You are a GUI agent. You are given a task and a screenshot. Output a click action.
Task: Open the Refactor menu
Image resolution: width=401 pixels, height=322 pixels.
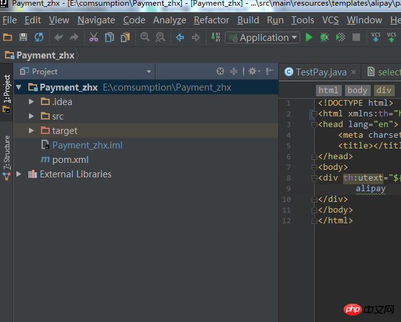[212, 20]
